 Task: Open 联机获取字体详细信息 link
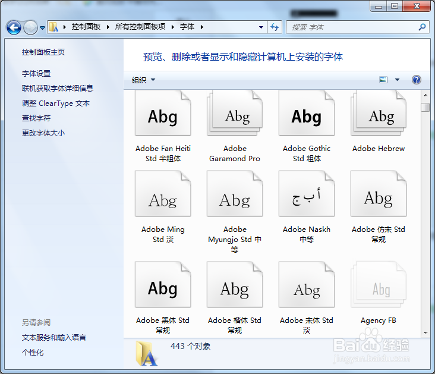coord(58,88)
